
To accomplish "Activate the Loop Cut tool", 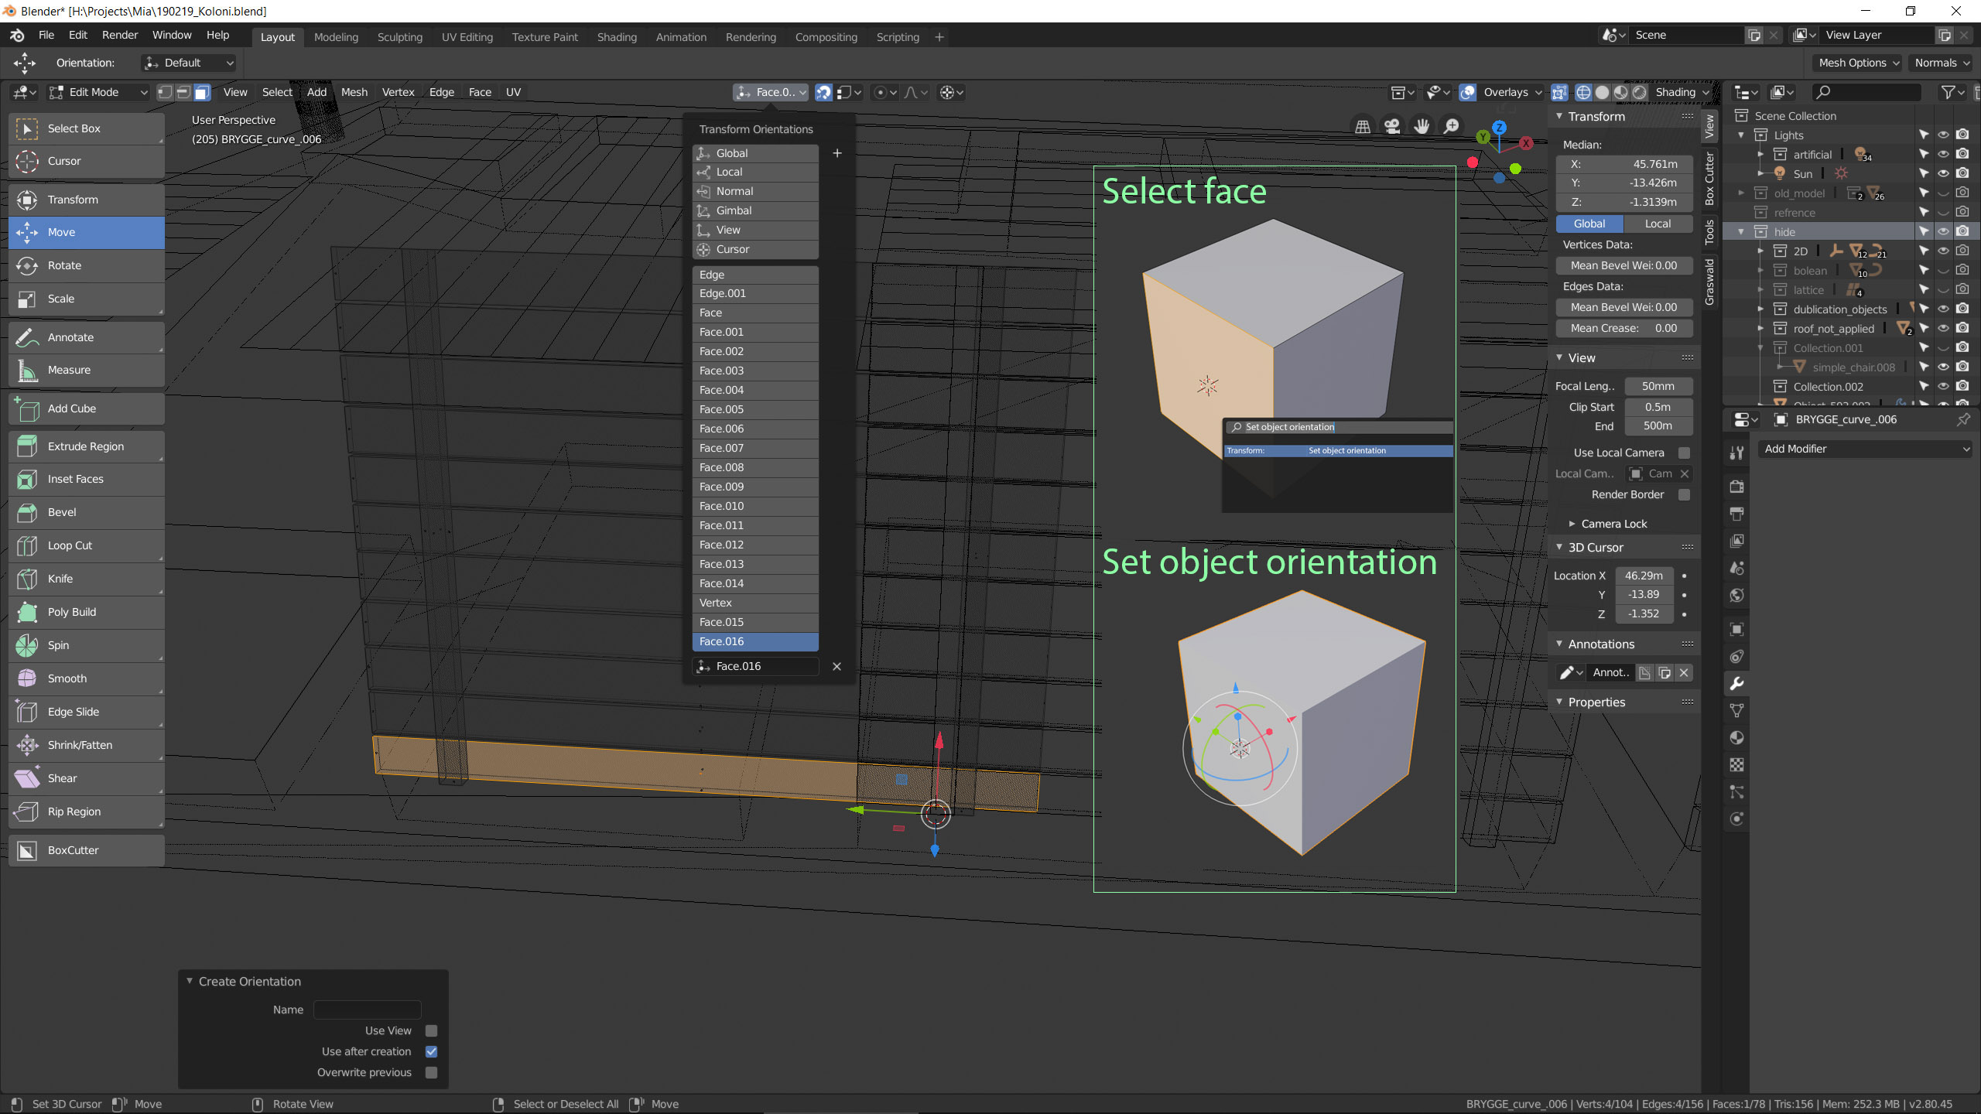I will coord(87,545).
